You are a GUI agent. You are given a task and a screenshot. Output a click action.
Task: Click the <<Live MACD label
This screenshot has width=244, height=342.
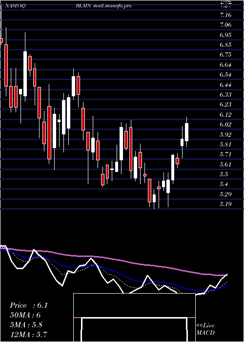205,329
